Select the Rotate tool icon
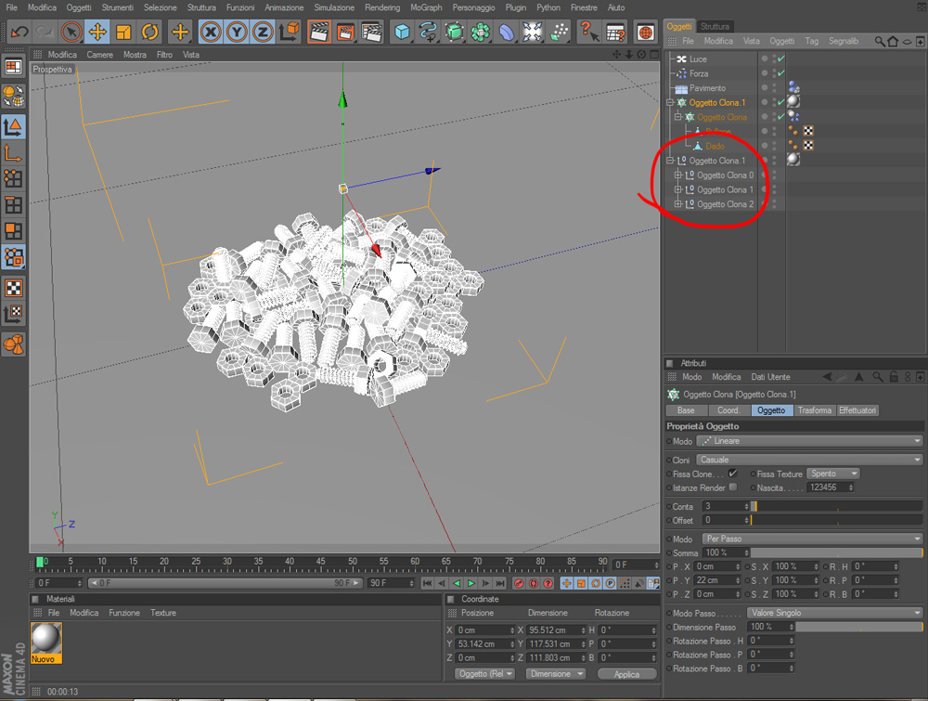Screen dimensions: 928x701 point(149,32)
